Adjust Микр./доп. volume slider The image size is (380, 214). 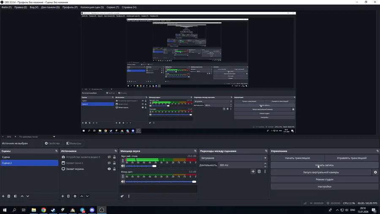(194, 181)
